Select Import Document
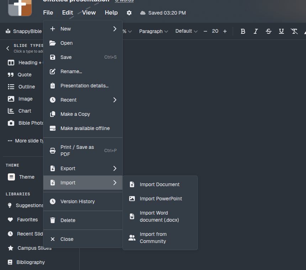Viewport: 306px width, 270px height. point(160,184)
